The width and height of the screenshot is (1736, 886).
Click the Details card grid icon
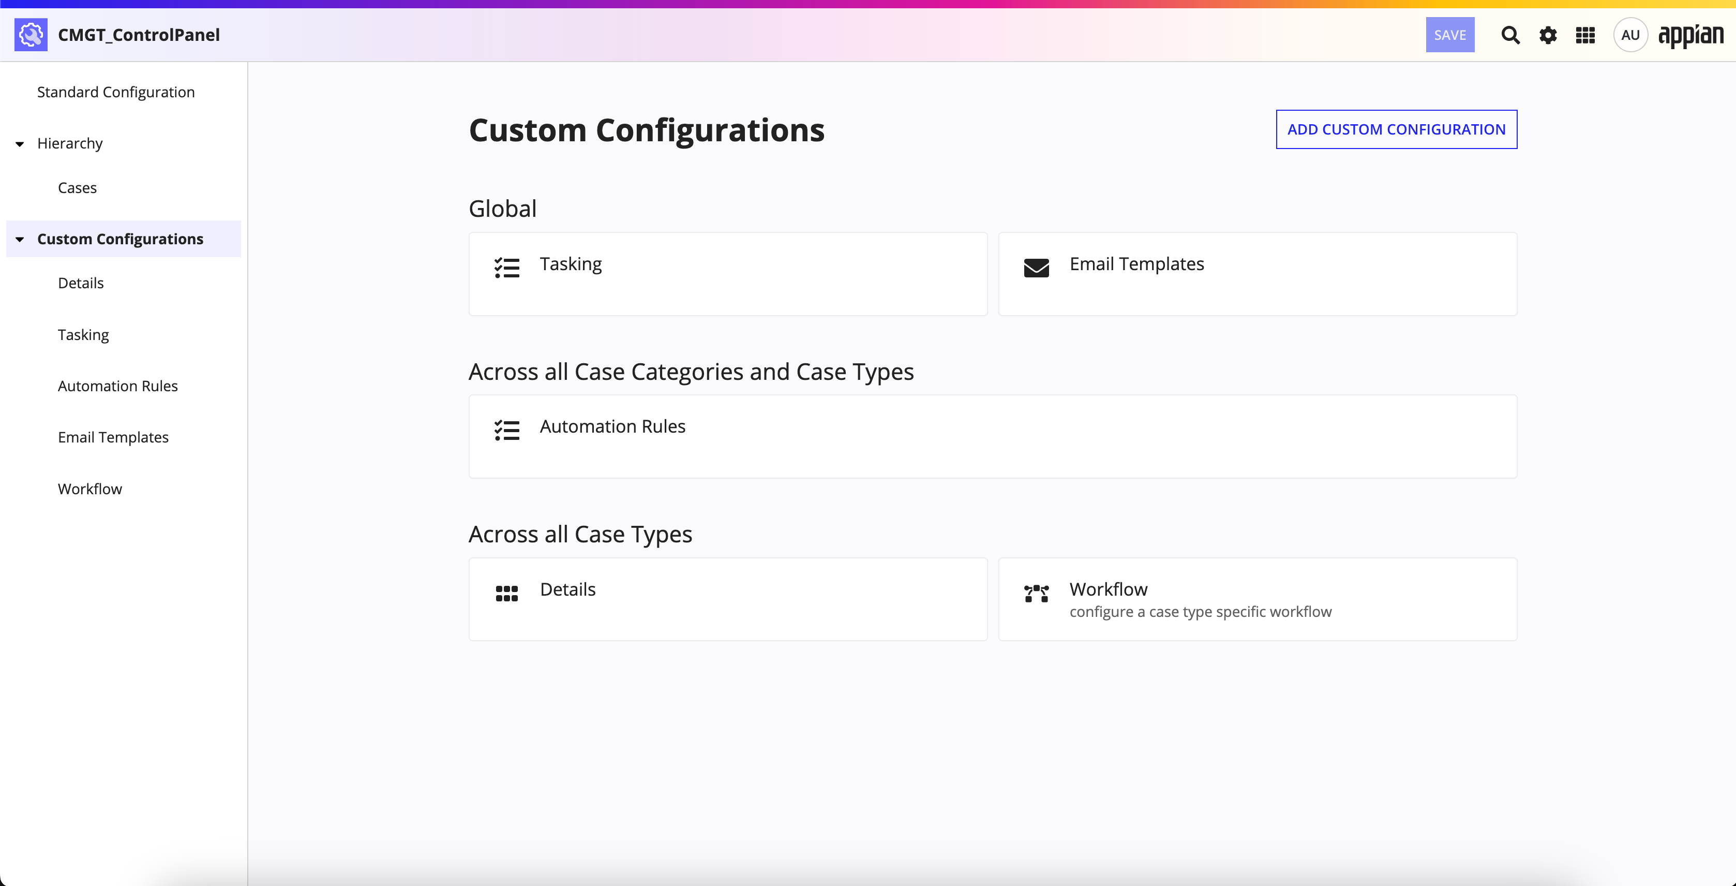point(507,594)
